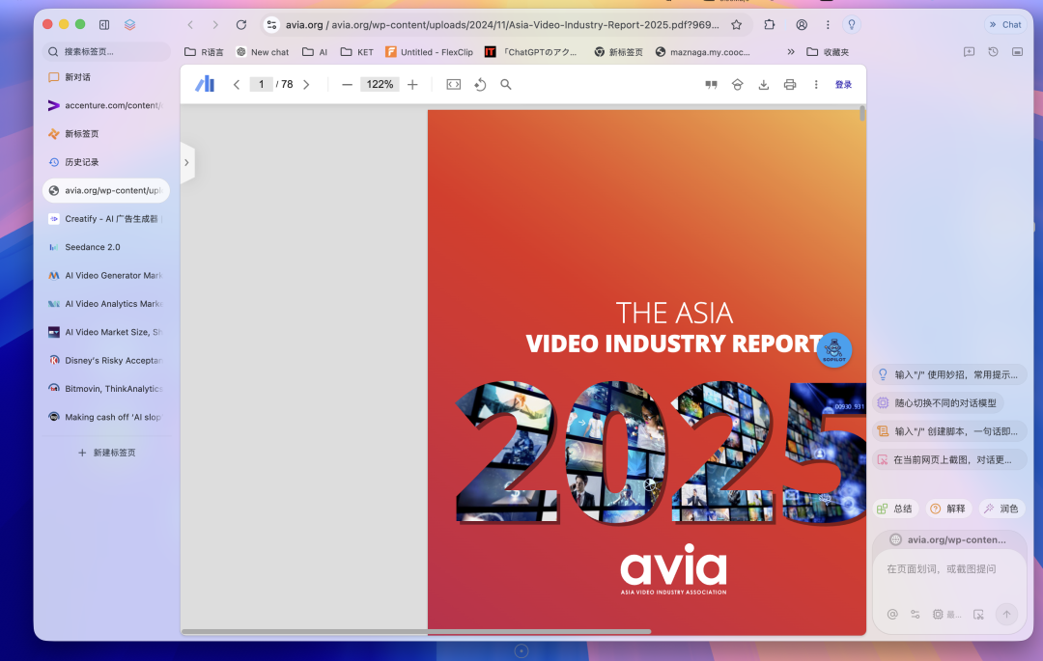Rotate the PDF page icon
This screenshot has width=1043, height=661.
[480, 84]
